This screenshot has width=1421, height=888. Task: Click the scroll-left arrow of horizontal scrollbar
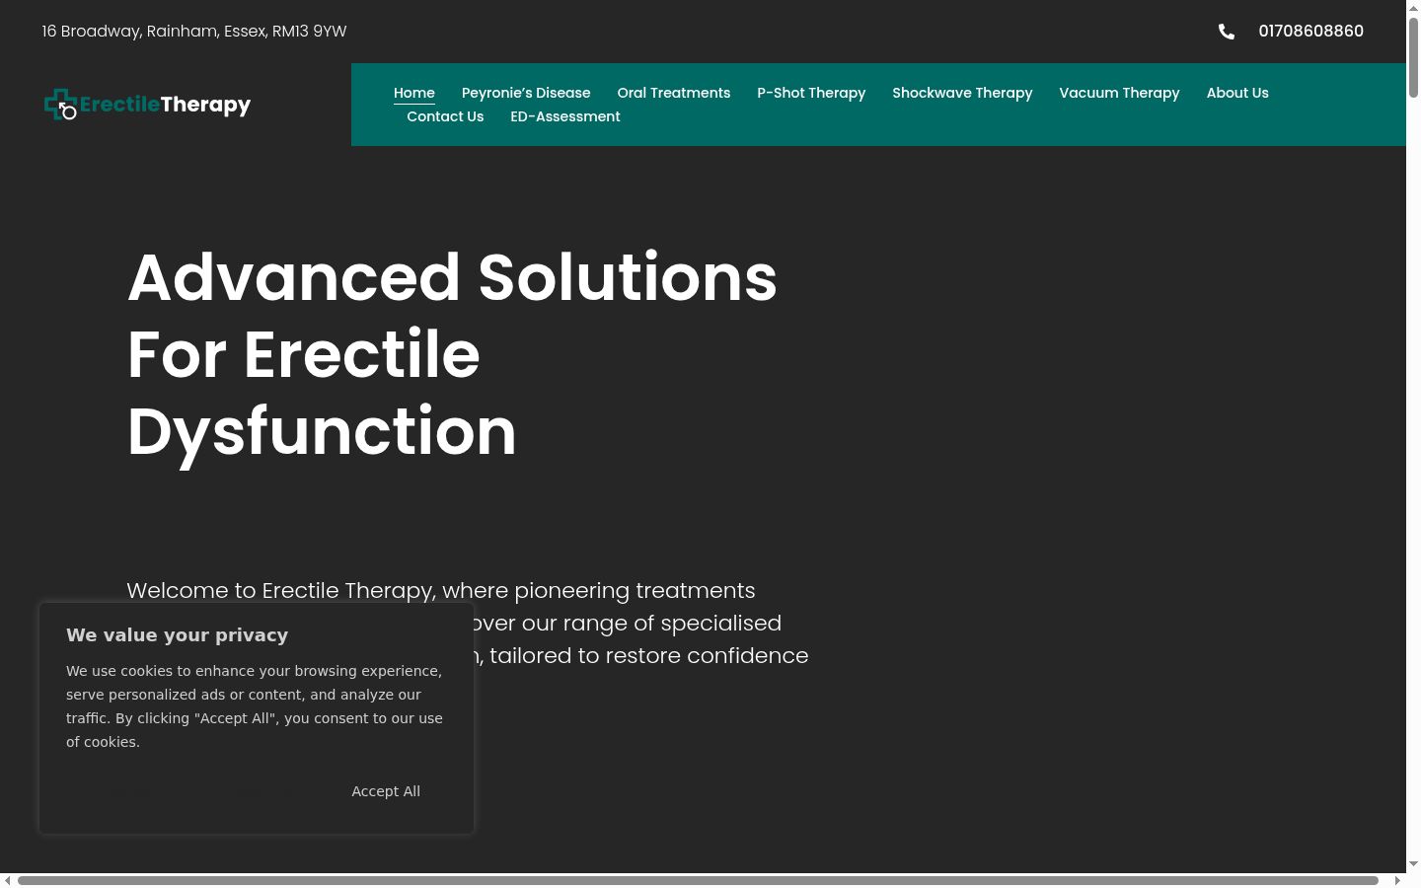click(x=8, y=880)
